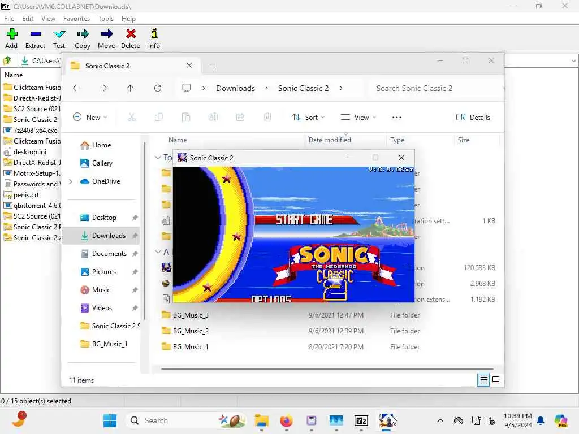
Task: Click the Rename icon in Explorer toolbar
Action: (213, 118)
